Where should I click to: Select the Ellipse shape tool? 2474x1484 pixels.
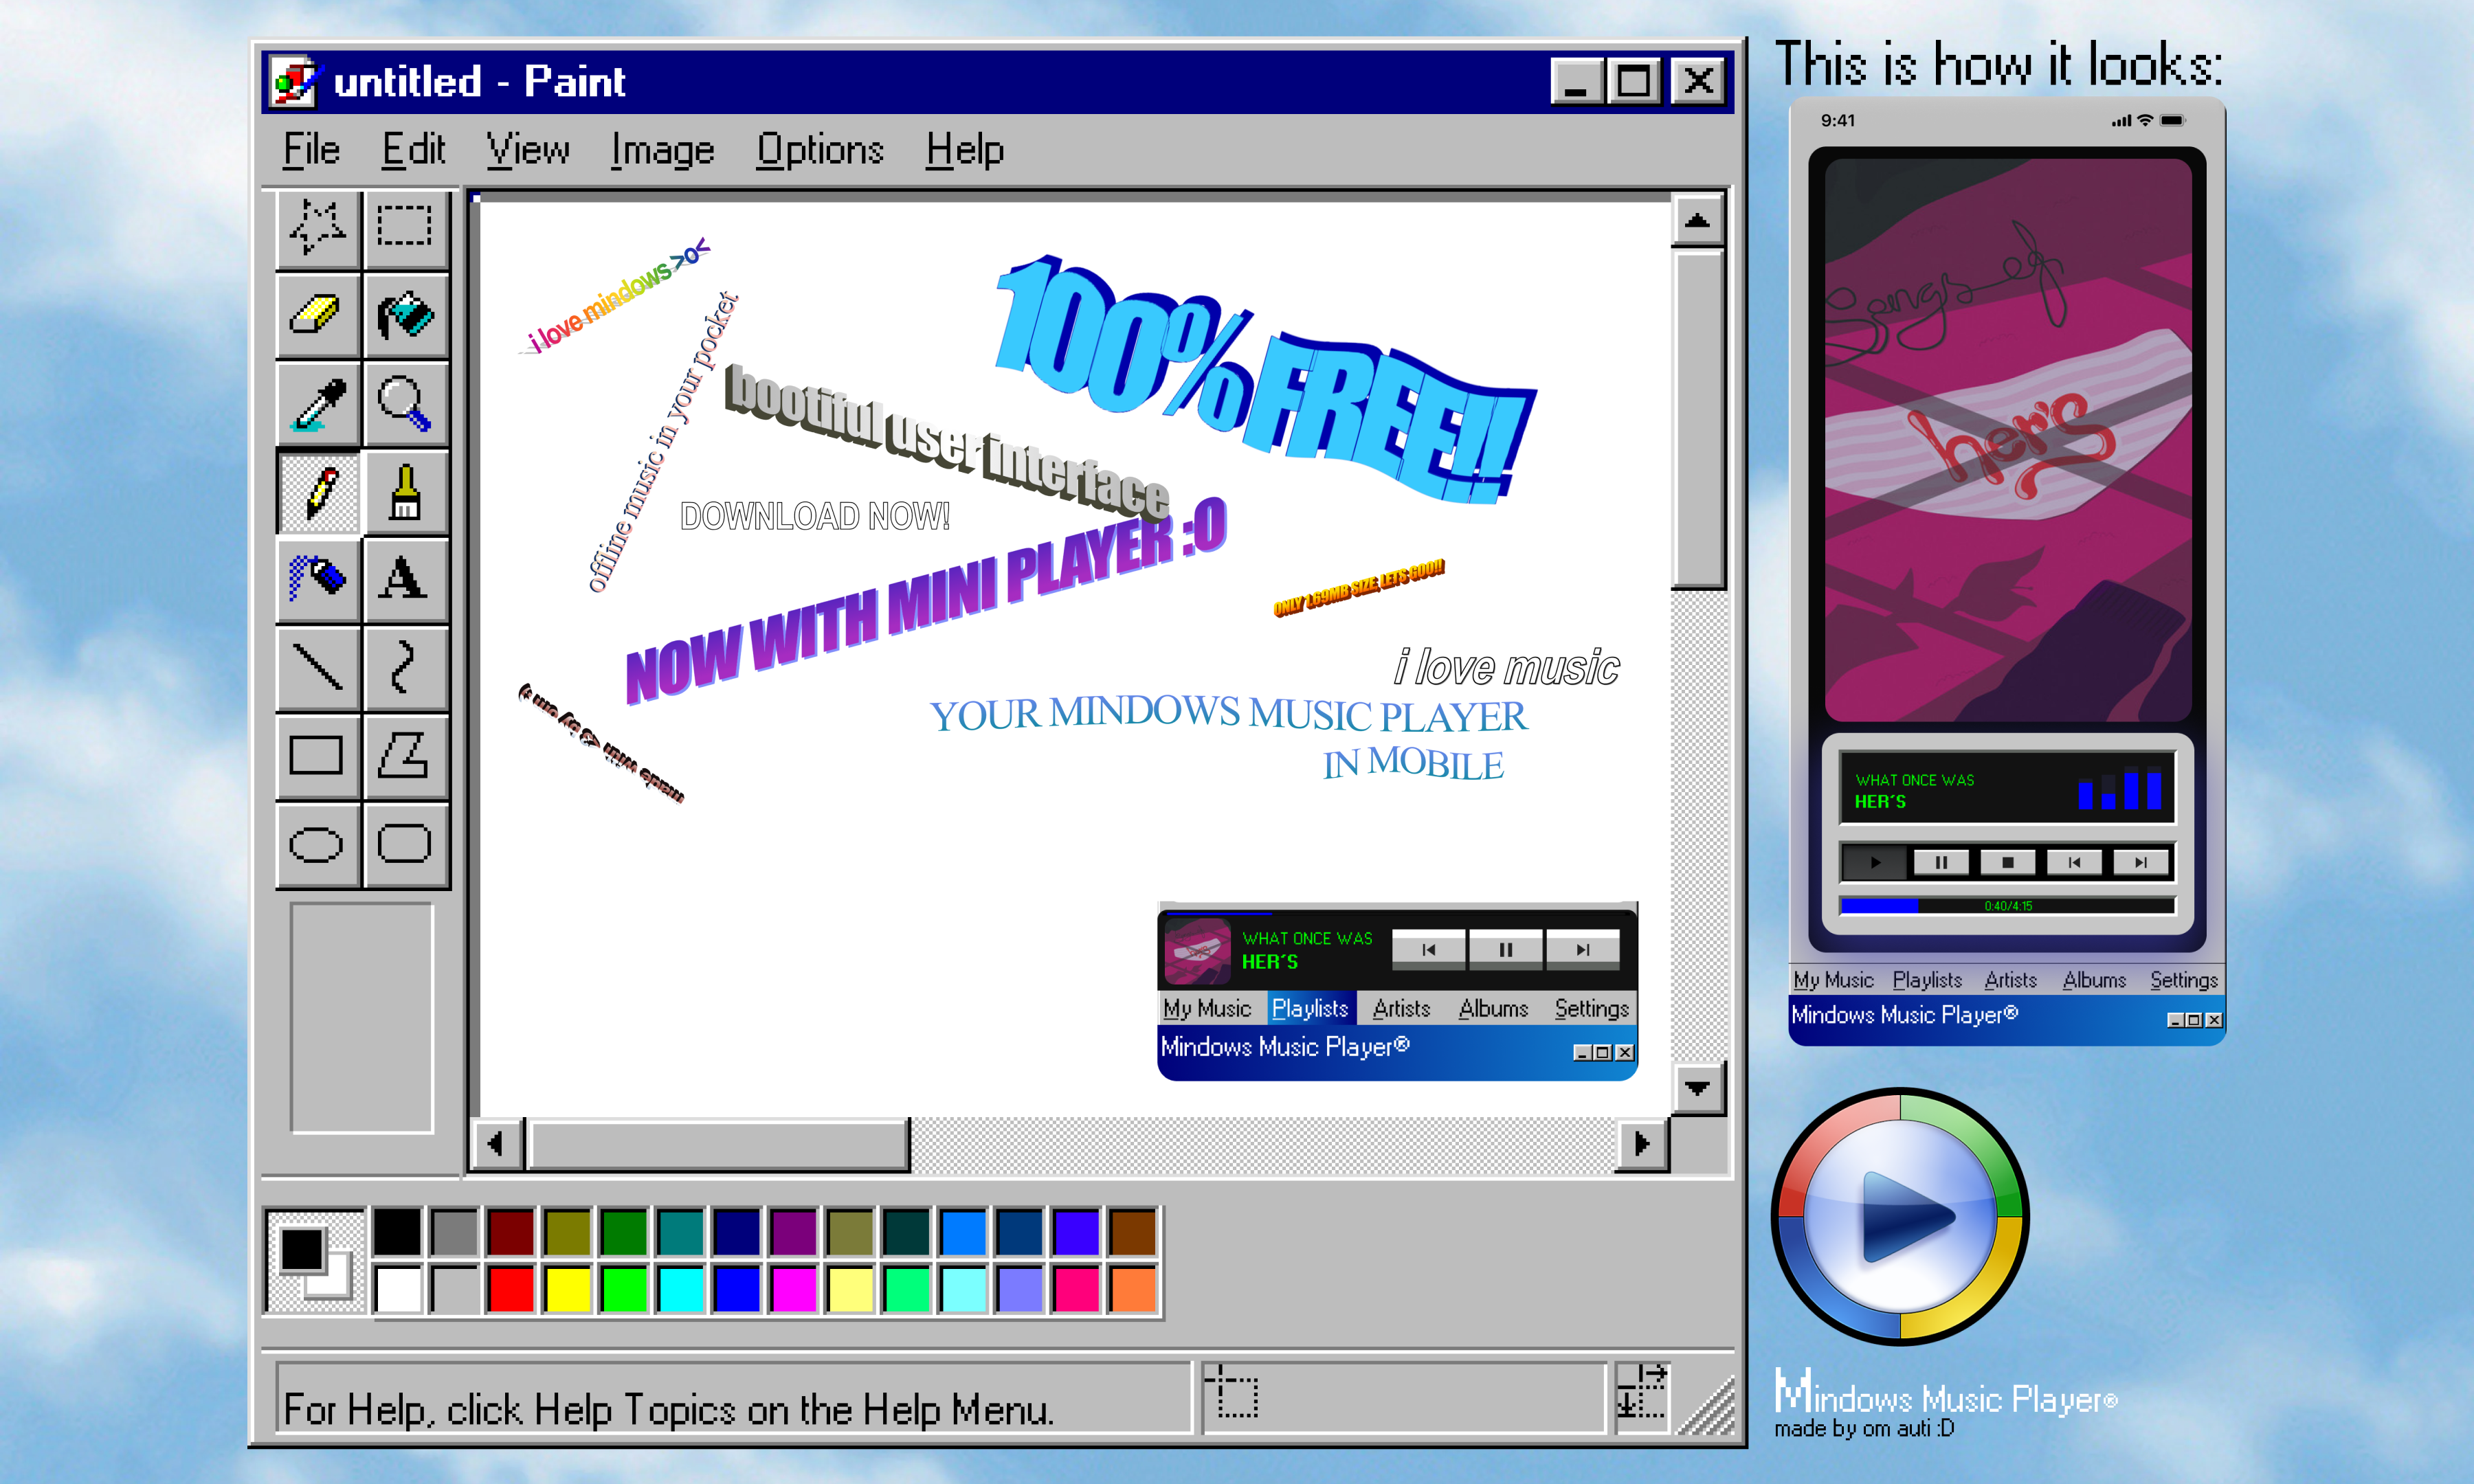tap(318, 844)
